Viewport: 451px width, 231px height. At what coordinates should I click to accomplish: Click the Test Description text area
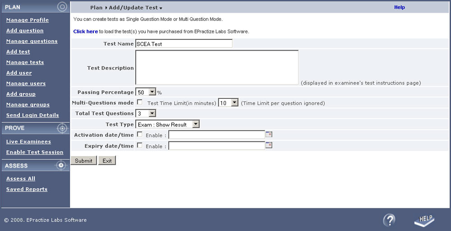(x=217, y=68)
